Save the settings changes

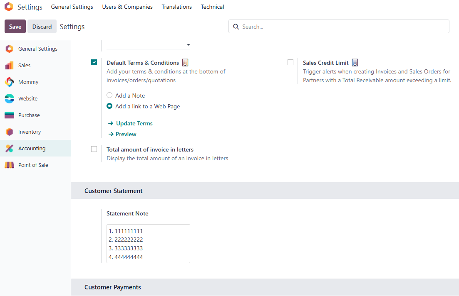[15, 27]
